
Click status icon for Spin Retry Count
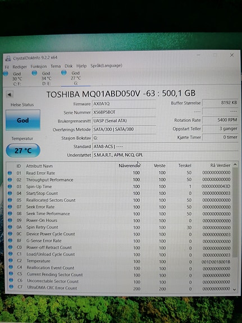(10, 227)
